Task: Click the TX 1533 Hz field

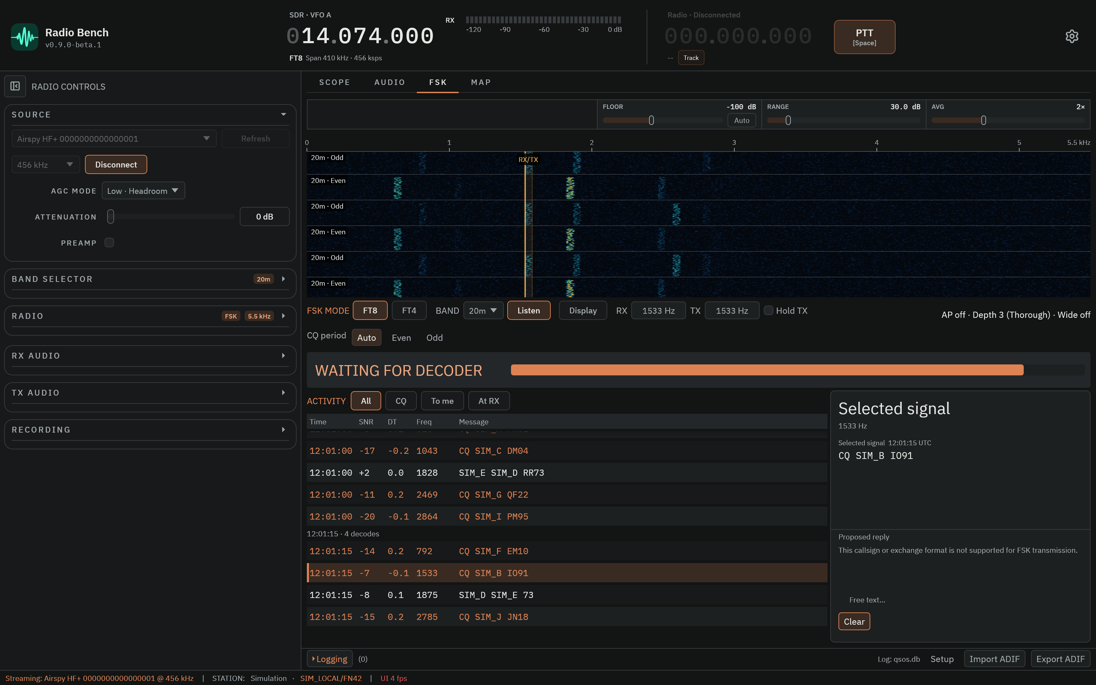Action: (732, 310)
